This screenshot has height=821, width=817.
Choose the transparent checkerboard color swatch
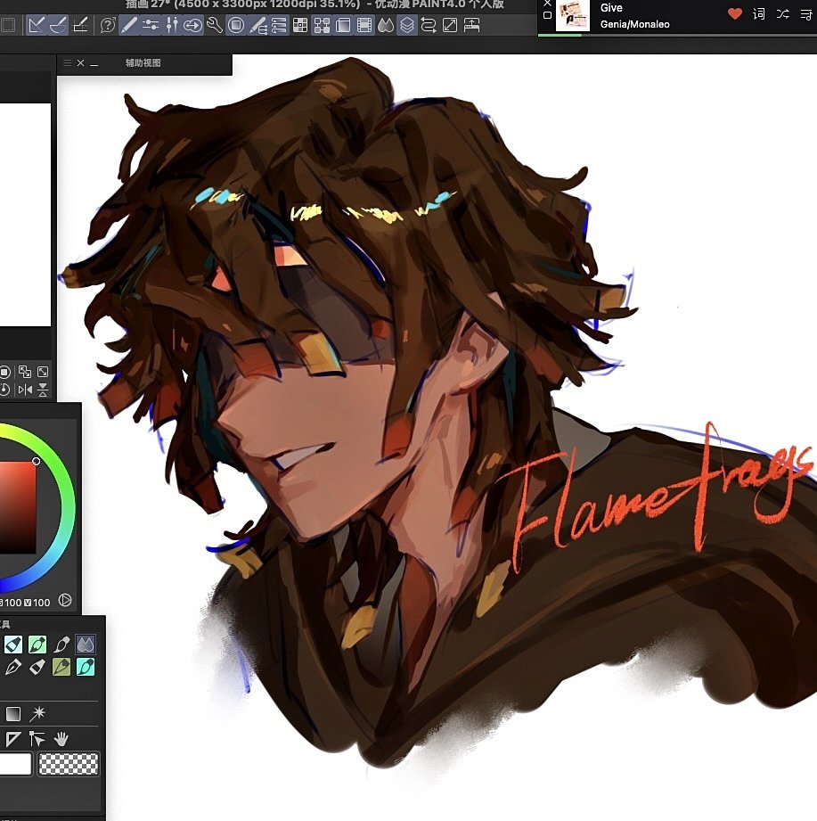[69, 763]
